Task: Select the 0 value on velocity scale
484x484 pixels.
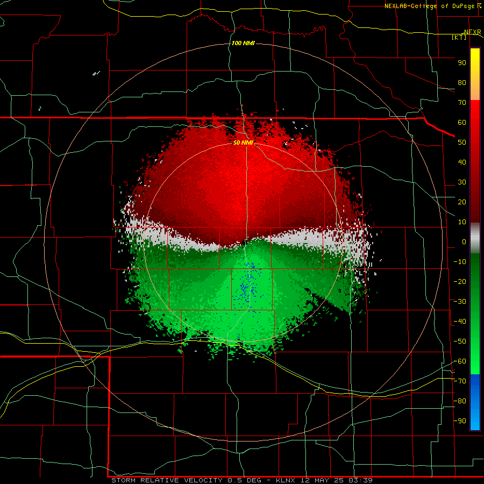Action: tap(464, 242)
